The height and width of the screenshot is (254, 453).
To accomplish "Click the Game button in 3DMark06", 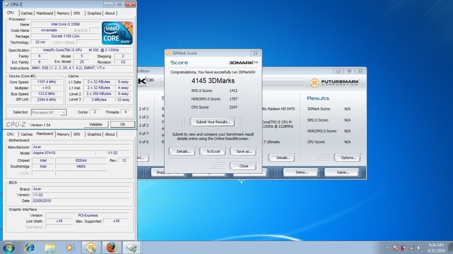I will coord(343,172).
